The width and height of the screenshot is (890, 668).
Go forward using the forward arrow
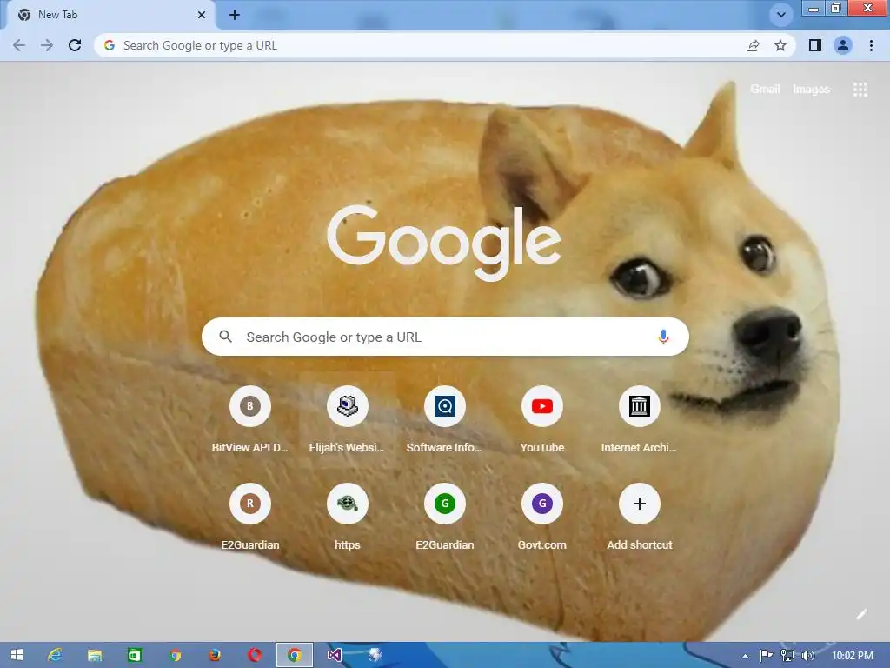click(47, 45)
